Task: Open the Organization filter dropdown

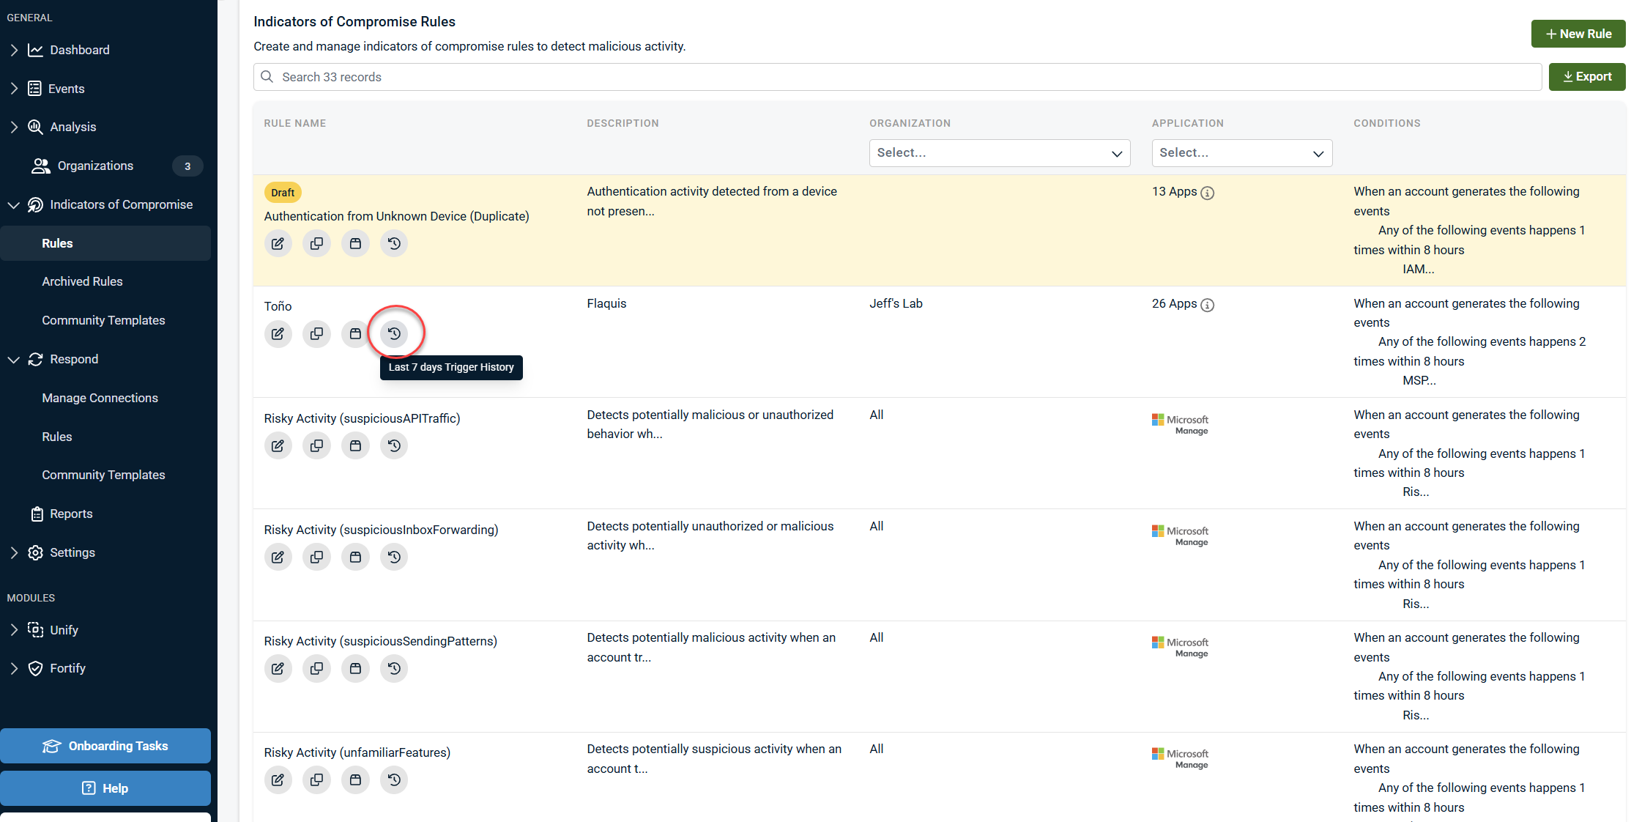Action: pos(999,153)
